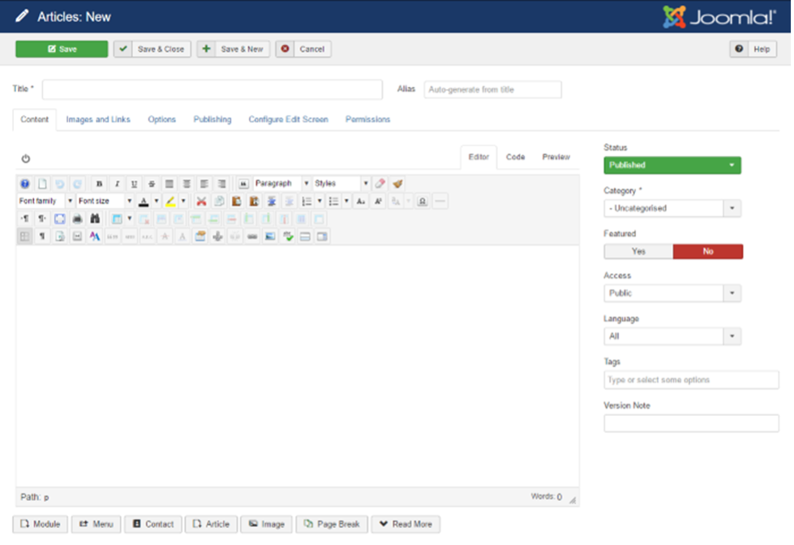This screenshot has height=545, width=794.
Task: Toggle the editor power button icon
Action: point(25,158)
